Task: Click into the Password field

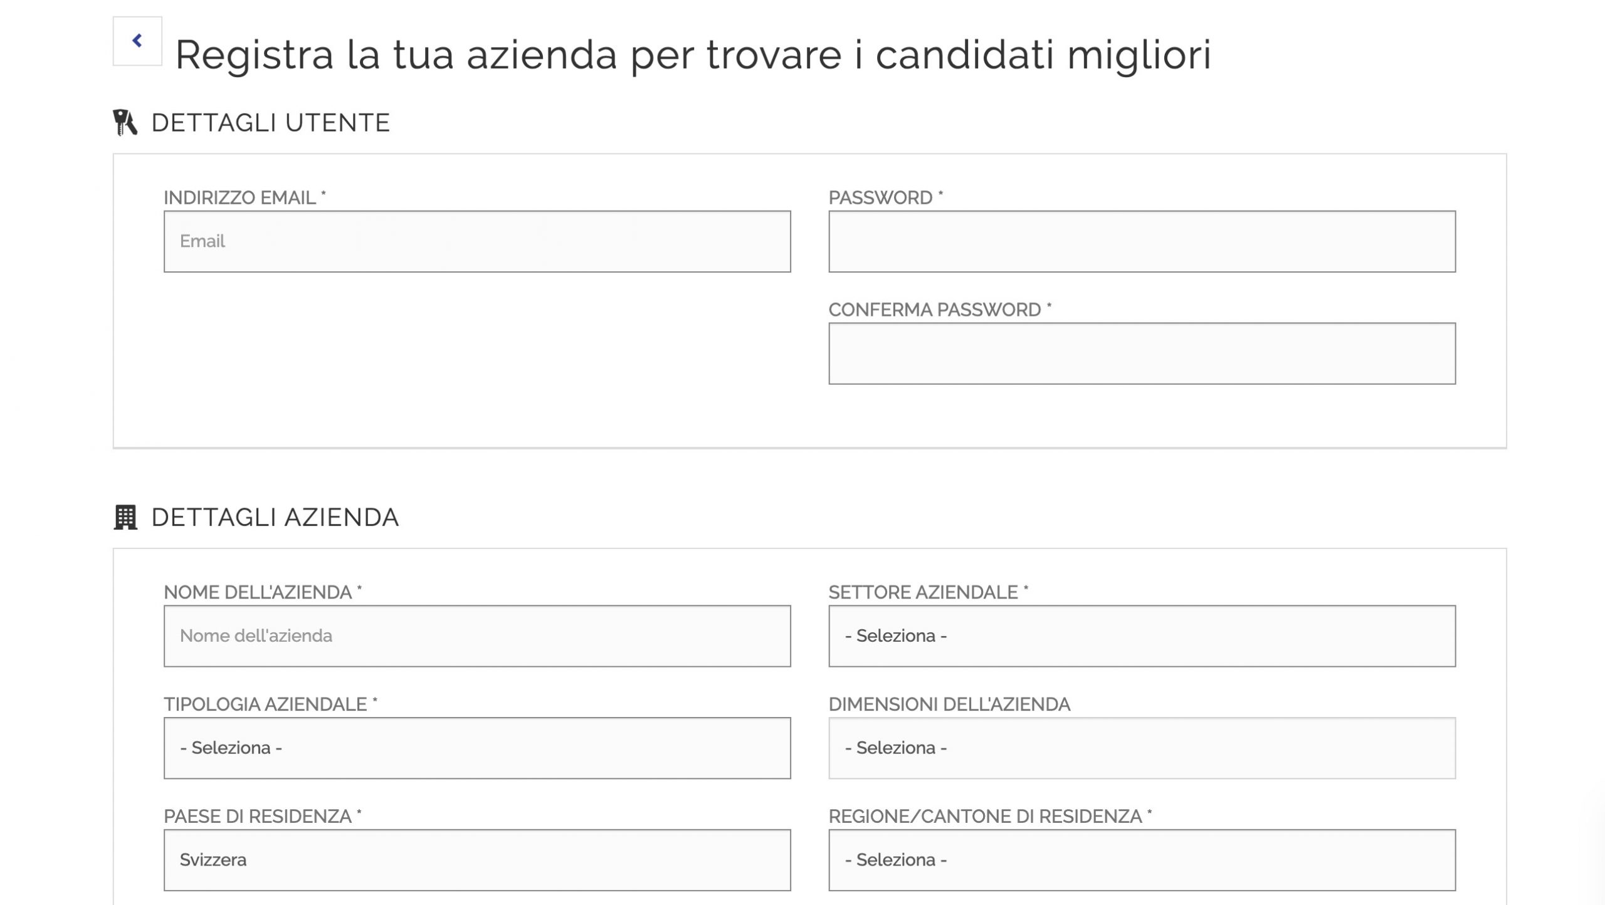Action: point(1142,241)
